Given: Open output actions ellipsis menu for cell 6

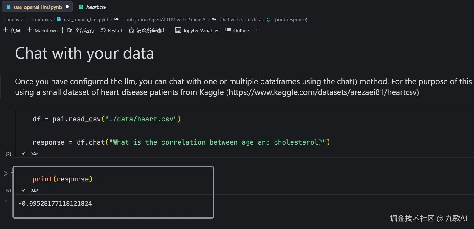Looking at the screenshot, I should [x=7, y=201].
